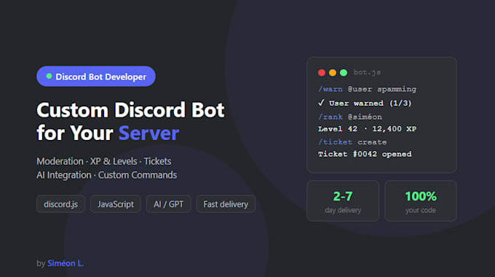Image resolution: width=495 pixels, height=277 pixels.
Task: Click the 2-7 day delivery card
Action: (x=343, y=200)
